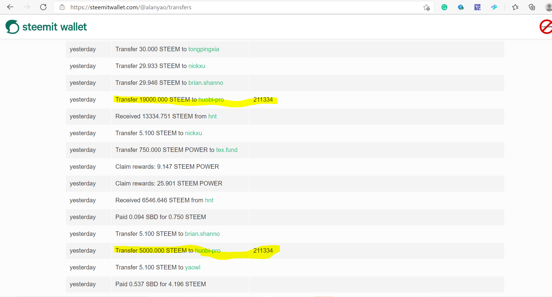View site security info via the lock icon
The image size is (552, 297).
(x=62, y=7)
